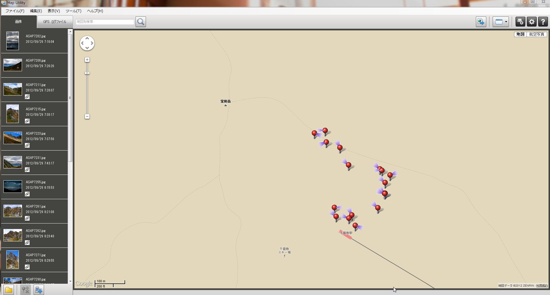Click the 千畳敷駅 station label
Screen dimensions: 550x295
pos(346,233)
